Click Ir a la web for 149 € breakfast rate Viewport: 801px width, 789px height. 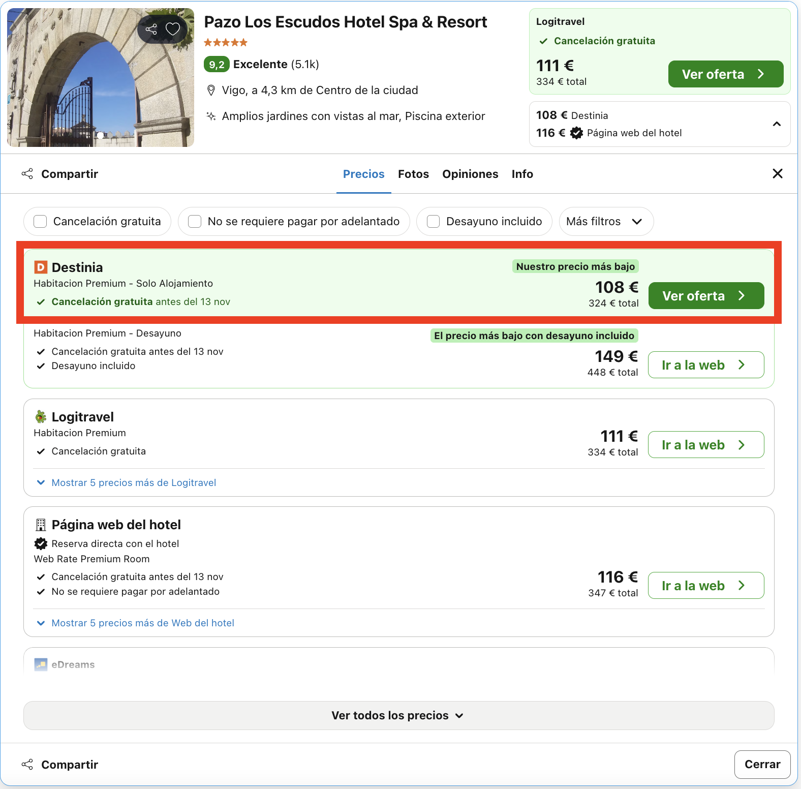706,365
